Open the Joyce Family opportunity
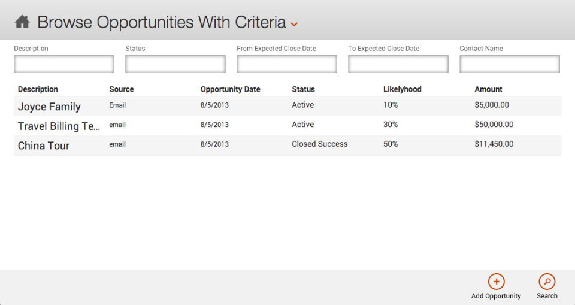This screenshot has width=575, height=305. click(x=49, y=107)
